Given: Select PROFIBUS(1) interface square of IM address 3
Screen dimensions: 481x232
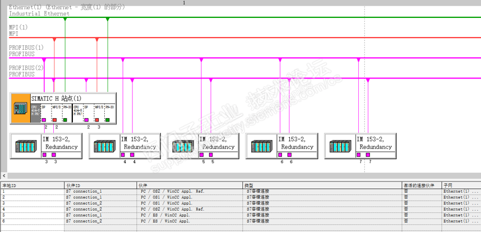Looking at the screenshot, I should (x=44, y=155).
